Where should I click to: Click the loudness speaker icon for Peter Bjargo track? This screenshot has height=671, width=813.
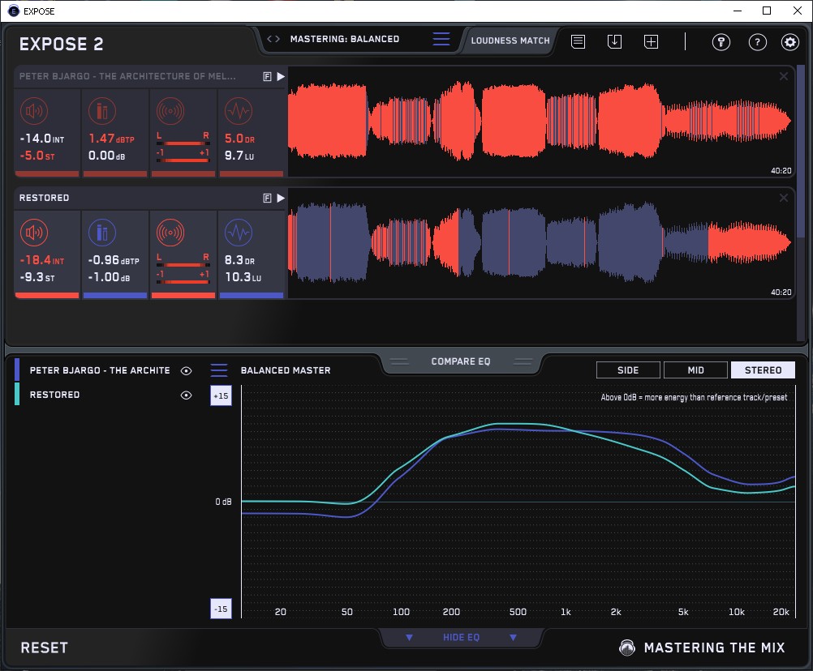point(34,111)
